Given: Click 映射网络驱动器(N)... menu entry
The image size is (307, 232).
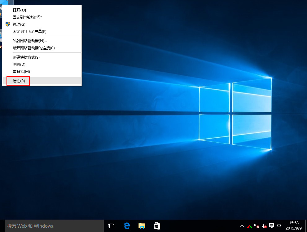Looking at the screenshot, I should point(30,41).
